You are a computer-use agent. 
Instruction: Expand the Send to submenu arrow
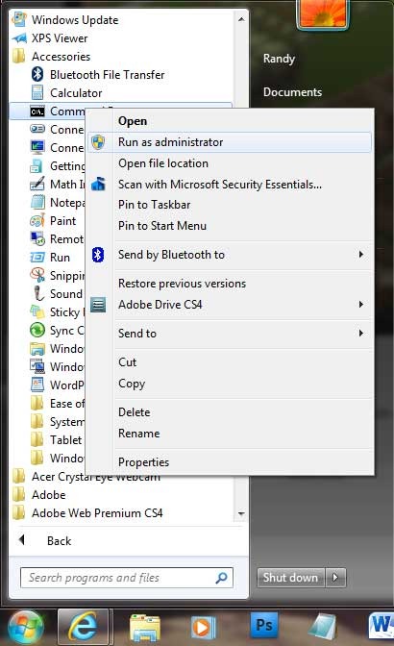pyautogui.click(x=361, y=333)
